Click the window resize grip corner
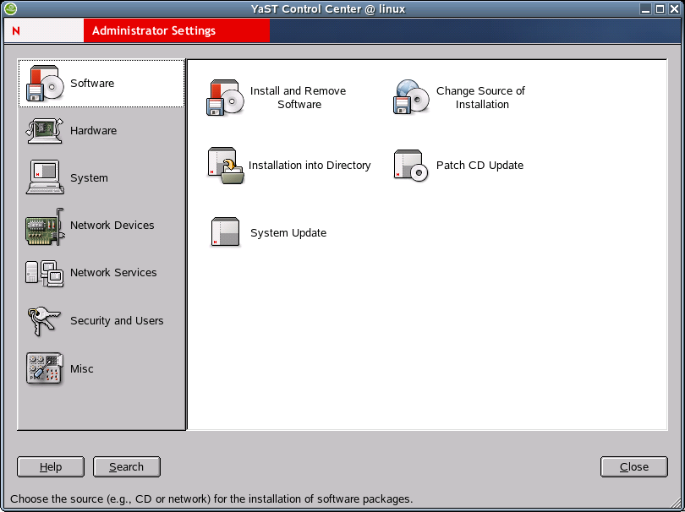685x512 pixels. click(677, 504)
